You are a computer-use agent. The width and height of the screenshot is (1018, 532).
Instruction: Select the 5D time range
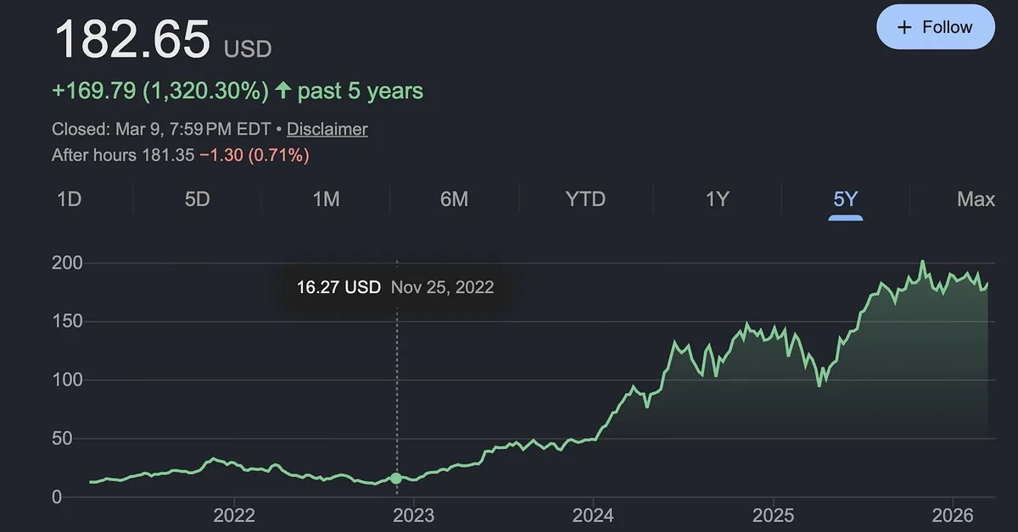click(197, 199)
